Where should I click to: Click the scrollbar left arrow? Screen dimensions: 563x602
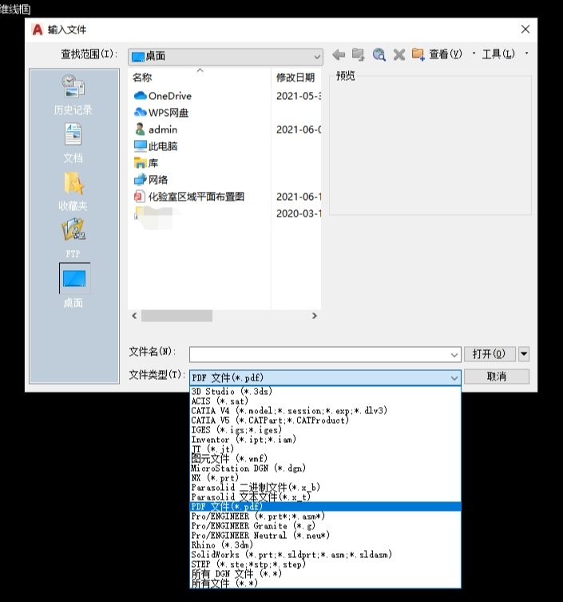(x=134, y=316)
